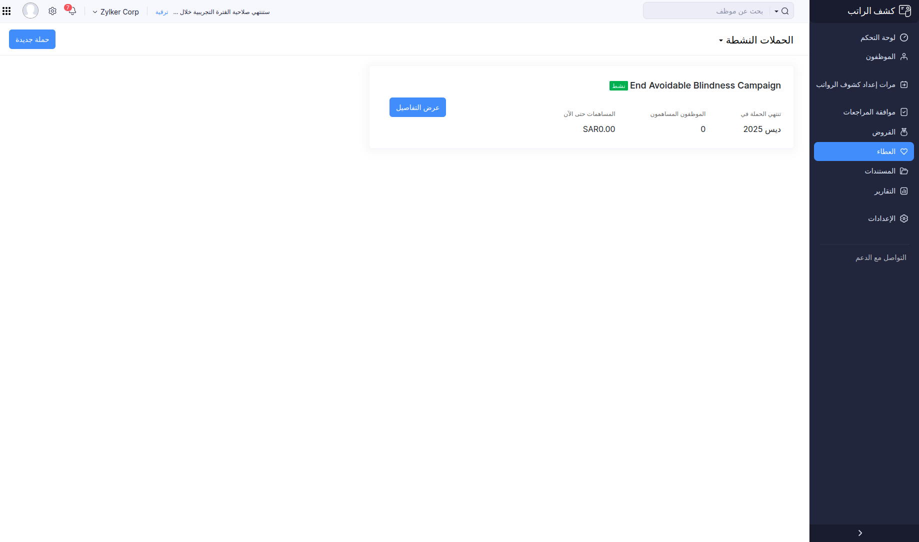
Task: Open the apps grid launcher icon
Action: pyautogui.click(x=6, y=11)
